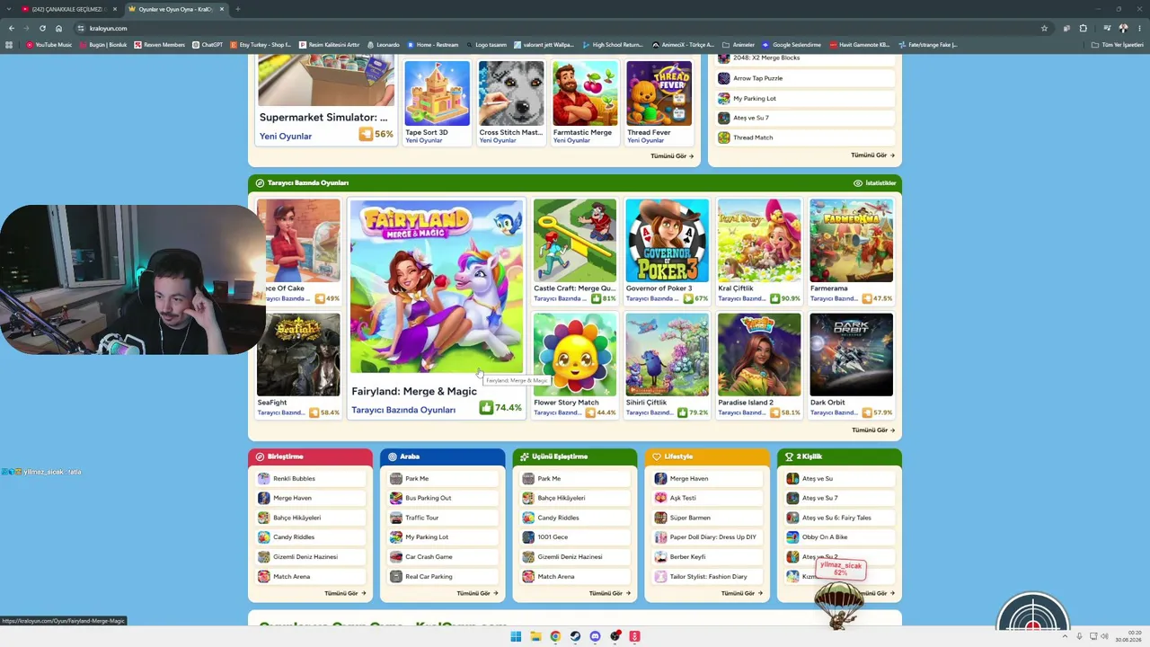The image size is (1150, 647).
Task: Select Bus Parking Out in the Araba list
Action: [x=442, y=498]
